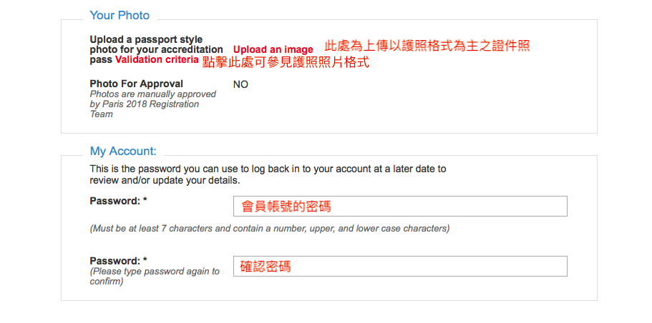Click the second Password: * label above confirm hint
Viewport: 652px width, 323px height.
[x=119, y=261]
